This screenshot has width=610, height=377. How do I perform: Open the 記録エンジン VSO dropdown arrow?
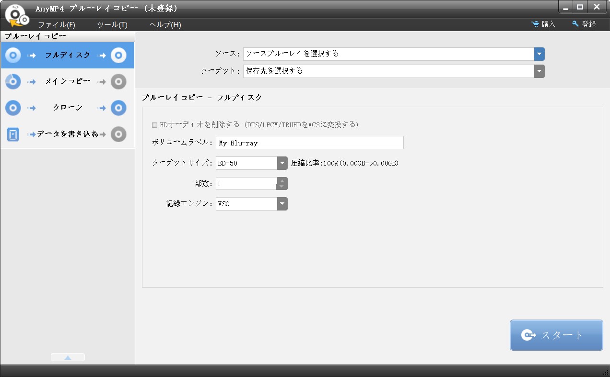(282, 204)
